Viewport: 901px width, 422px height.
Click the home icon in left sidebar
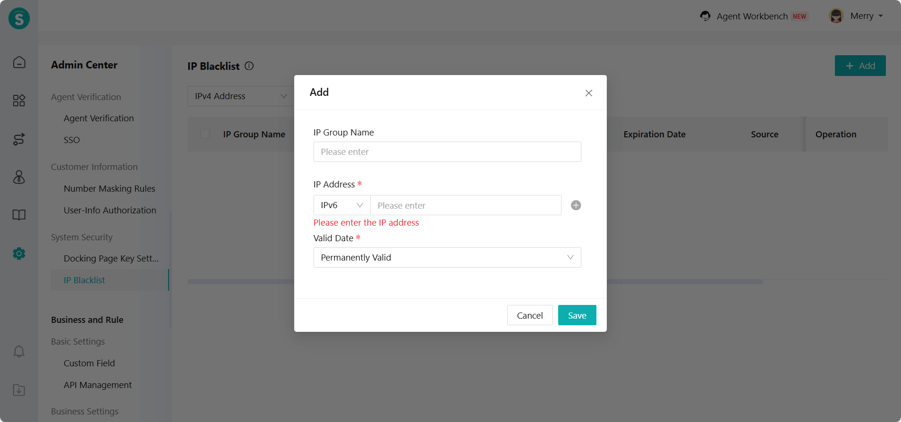(x=19, y=62)
